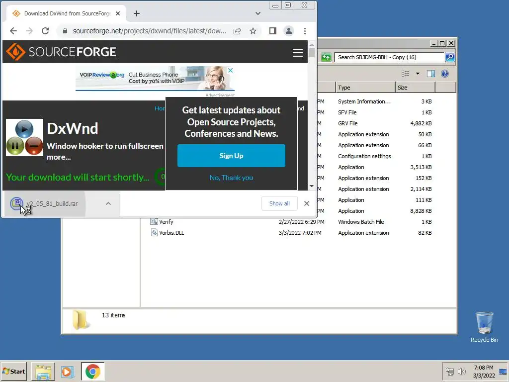Select Configuration settings file row
The height and width of the screenshot is (382, 509).
point(385,156)
